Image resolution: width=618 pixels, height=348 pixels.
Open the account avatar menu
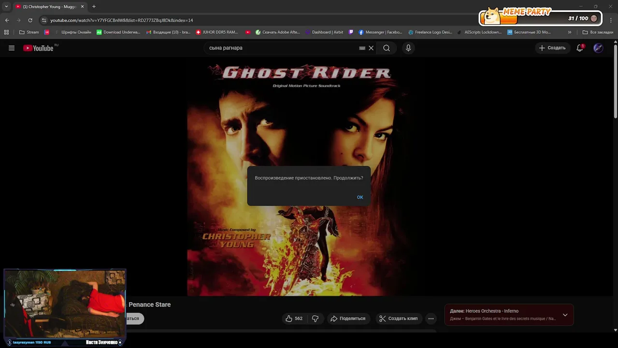(598, 48)
